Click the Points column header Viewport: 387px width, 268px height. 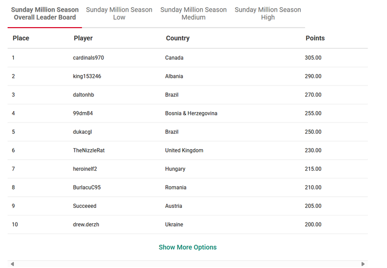click(x=315, y=39)
